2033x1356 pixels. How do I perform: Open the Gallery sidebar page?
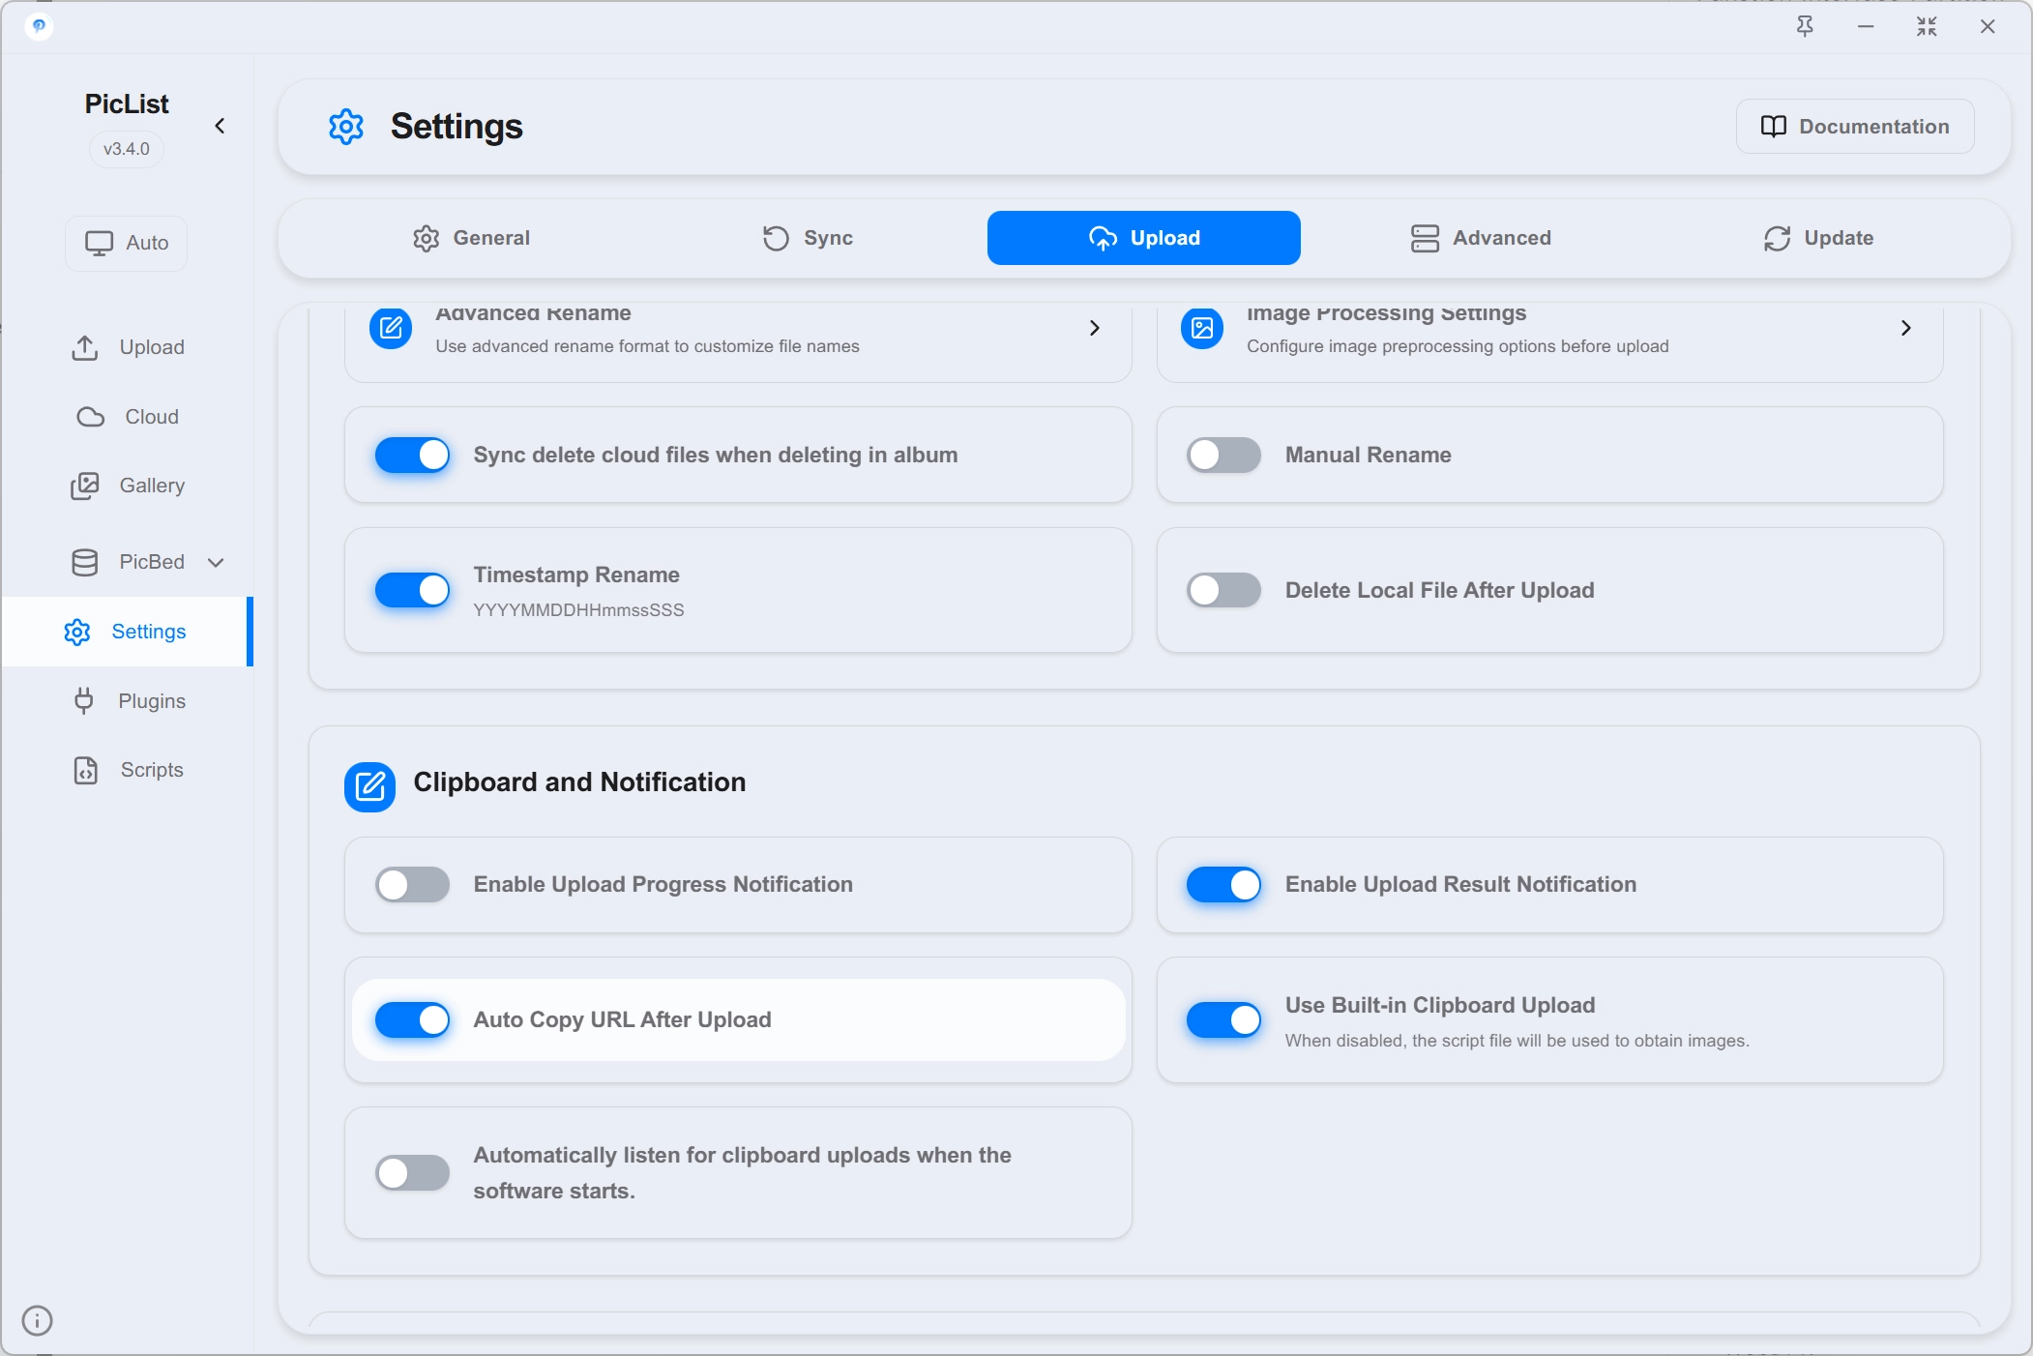[x=128, y=486]
